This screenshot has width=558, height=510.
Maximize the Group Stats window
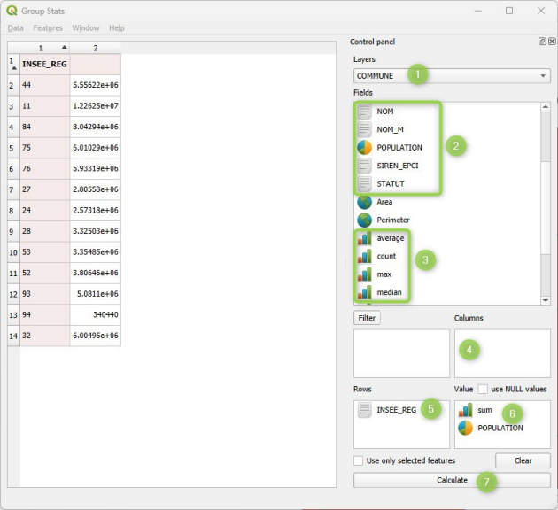(509, 11)
